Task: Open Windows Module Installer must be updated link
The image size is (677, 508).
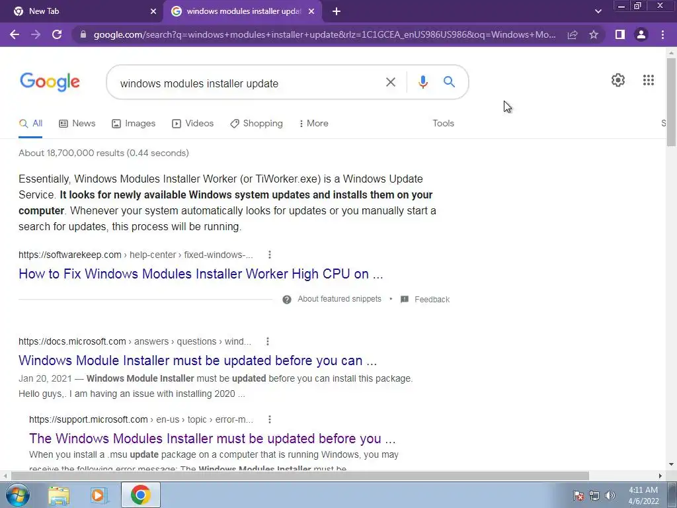Action: coord(198,360)
